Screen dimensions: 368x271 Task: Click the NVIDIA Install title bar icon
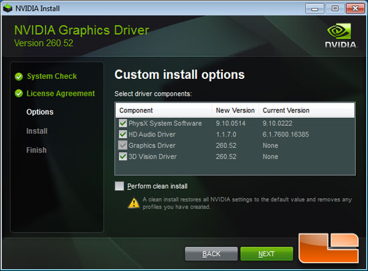coord(8,8)
